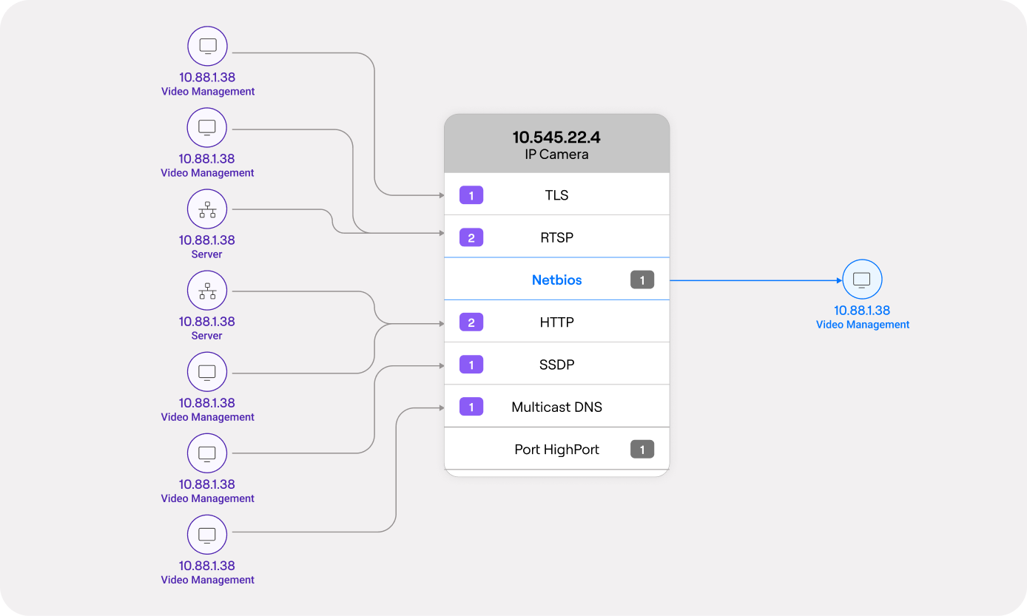
Task: Select the RTSP protocol row
Action: coord(556,237)
